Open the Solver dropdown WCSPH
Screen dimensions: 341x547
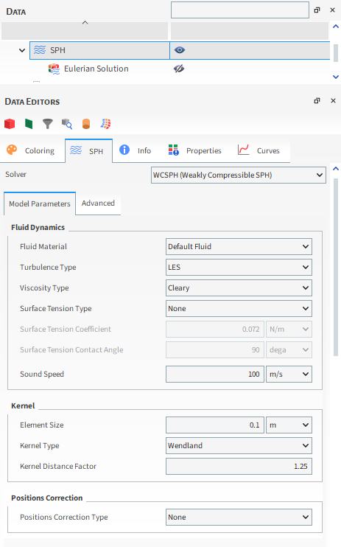point(239,175)
